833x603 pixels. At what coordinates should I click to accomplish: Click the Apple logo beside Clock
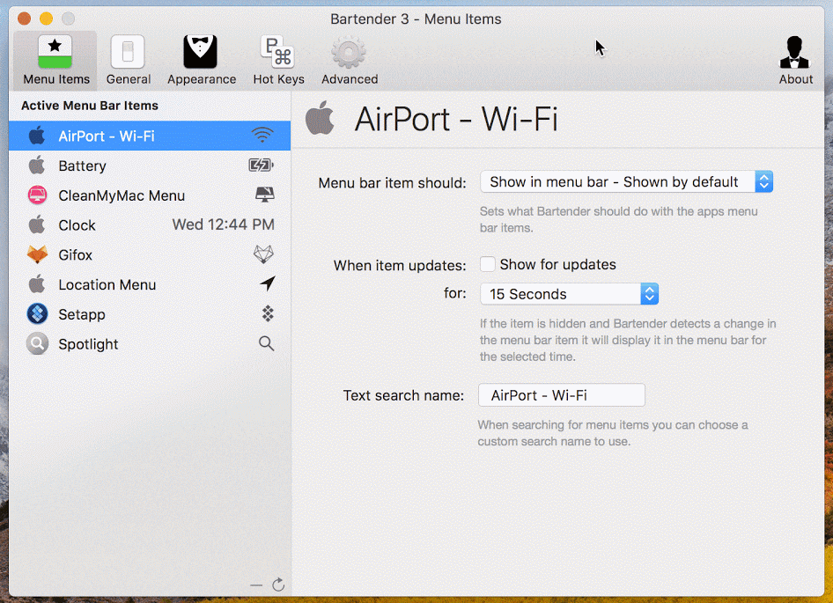pyautogui.click(x=37, y=224)
